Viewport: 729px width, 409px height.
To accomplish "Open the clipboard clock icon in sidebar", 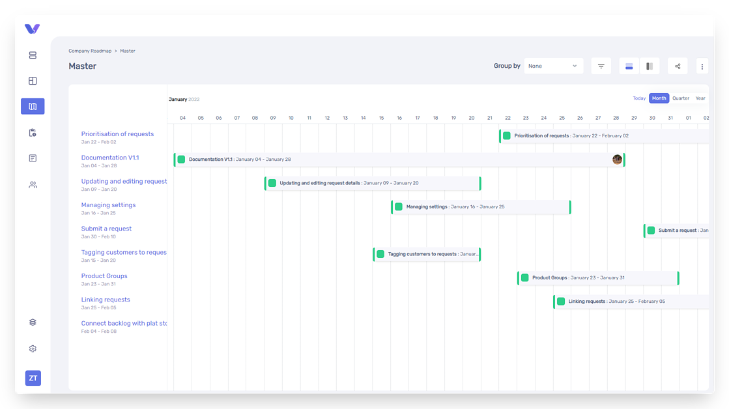I will [x=33, y=133].
